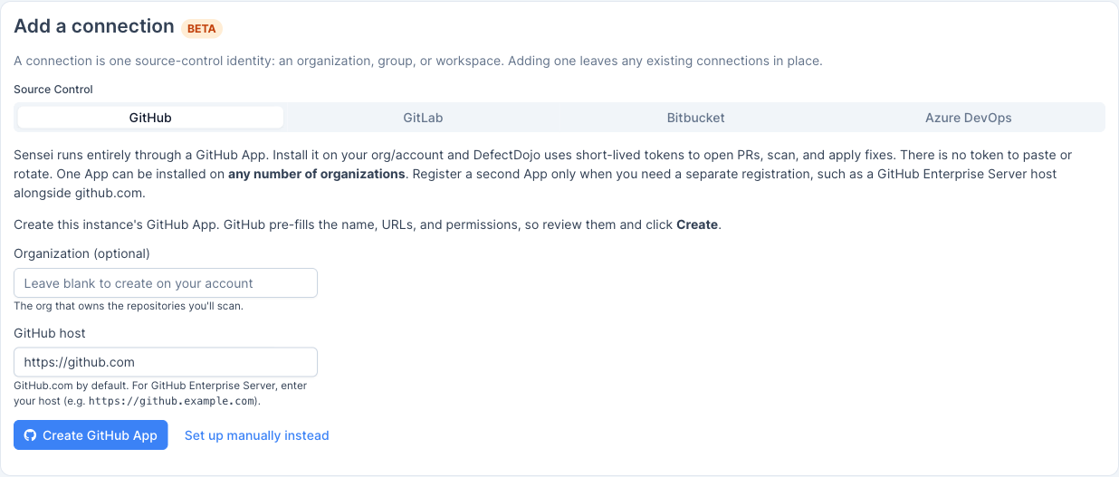Select the GitHub source control tab
This screenshot has height=477, width=1119.
[x=150, y=118]
